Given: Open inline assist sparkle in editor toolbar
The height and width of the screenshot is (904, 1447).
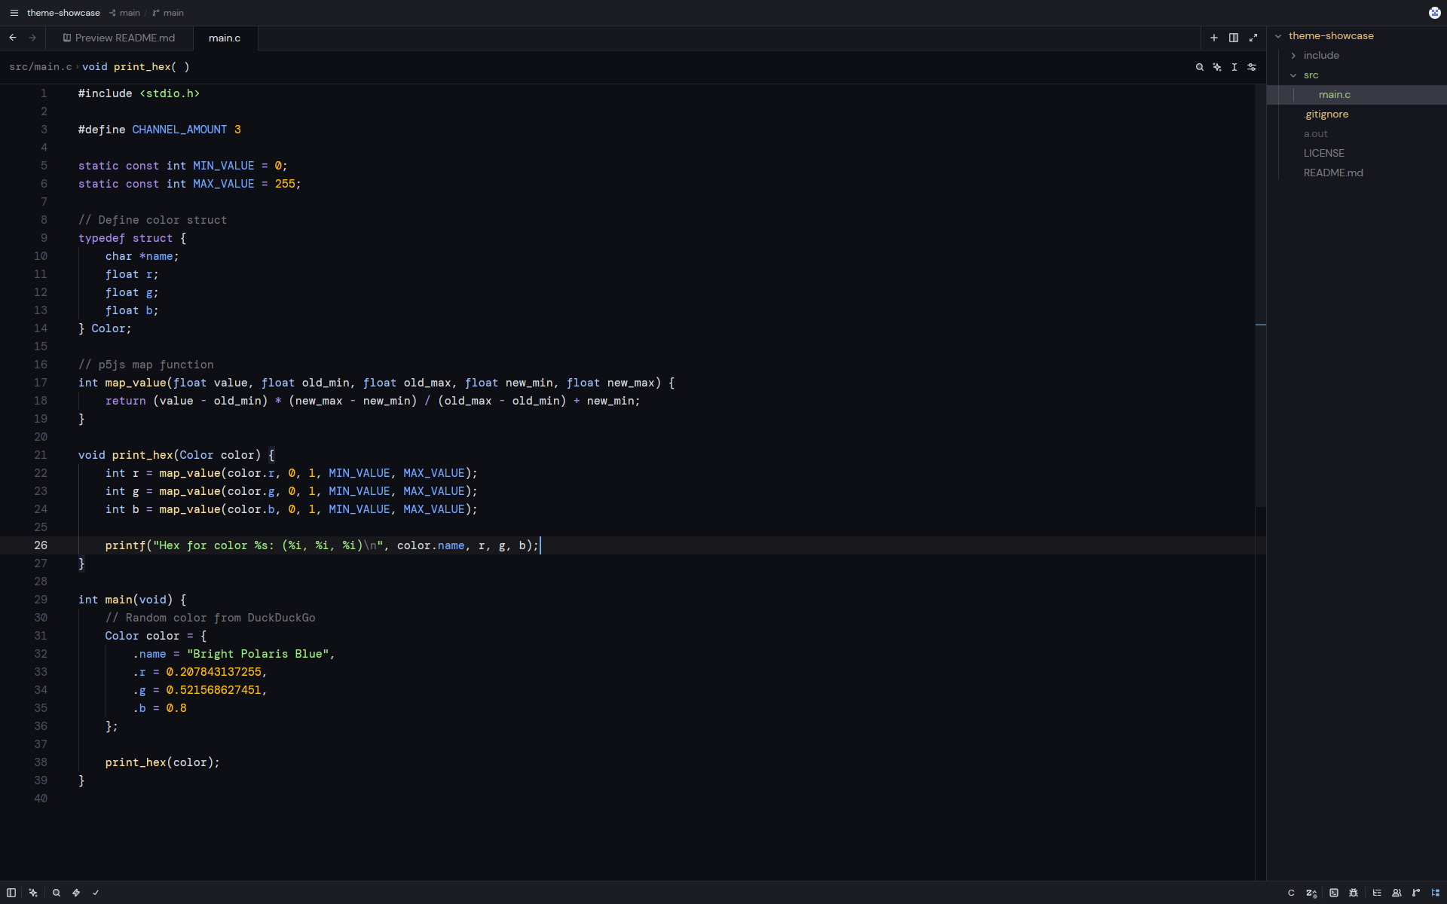Looking at the screenshot, I should click(x=1217, y=67).
